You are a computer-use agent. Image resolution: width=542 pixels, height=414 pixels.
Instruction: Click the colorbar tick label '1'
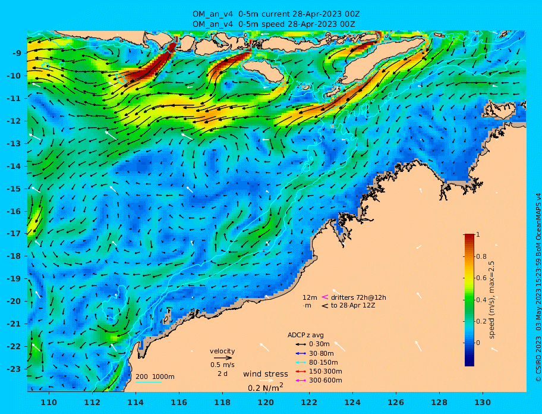[478, 234]
